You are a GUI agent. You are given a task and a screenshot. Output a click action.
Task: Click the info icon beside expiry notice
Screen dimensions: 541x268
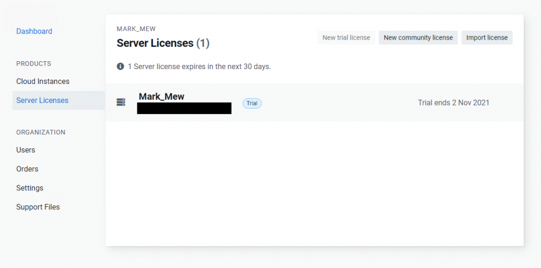point(120,66)
